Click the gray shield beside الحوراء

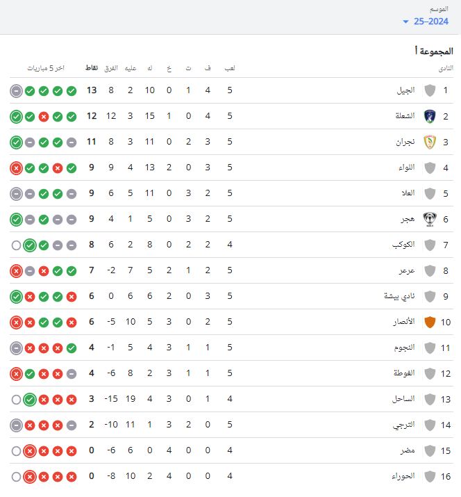pos(430,476)
